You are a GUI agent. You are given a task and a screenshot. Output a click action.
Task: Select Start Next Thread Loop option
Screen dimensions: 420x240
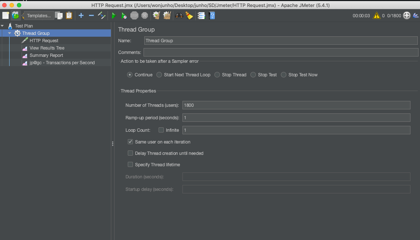[x=159, y=75]
